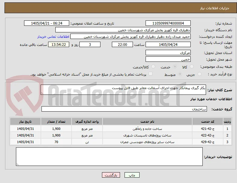This screenshot has width=237, height=183.
Task: Click service code ج-42-429
Action: [208, 142]
